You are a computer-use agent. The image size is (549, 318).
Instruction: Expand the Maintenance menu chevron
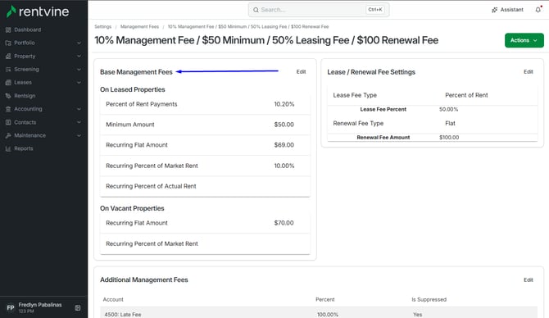pyautogui.click(x=79, y=135)
